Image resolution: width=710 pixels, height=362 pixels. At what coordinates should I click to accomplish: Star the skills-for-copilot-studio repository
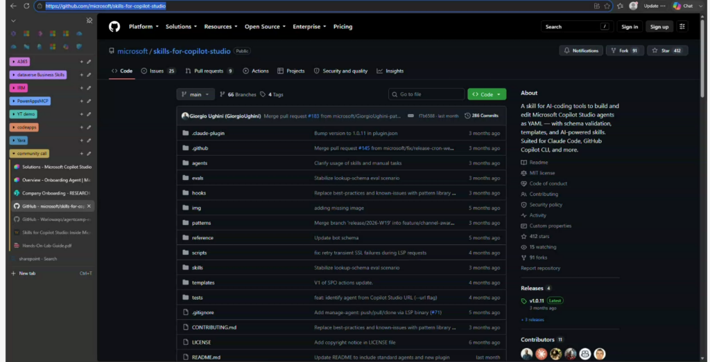point(668,51)
